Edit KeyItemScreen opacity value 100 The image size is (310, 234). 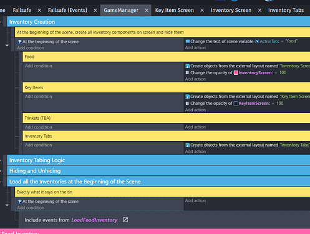pos(280,104)
